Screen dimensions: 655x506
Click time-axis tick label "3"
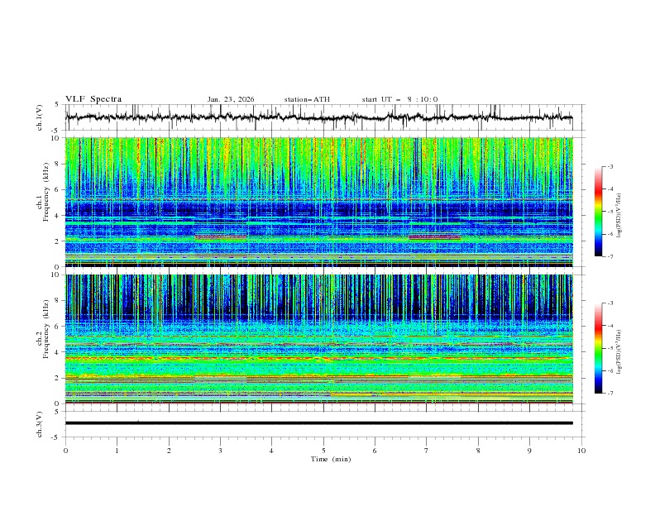point(220,451)
